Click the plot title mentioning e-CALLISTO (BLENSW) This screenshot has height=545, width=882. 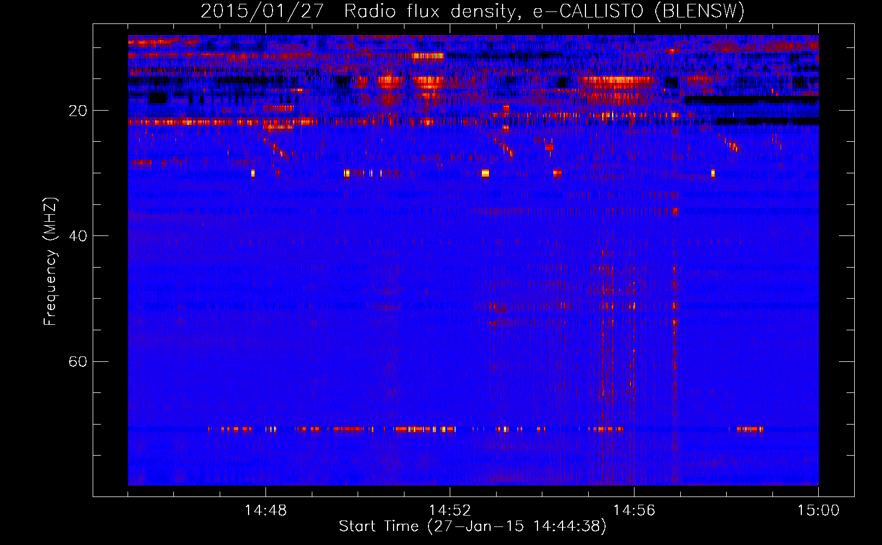473,11
